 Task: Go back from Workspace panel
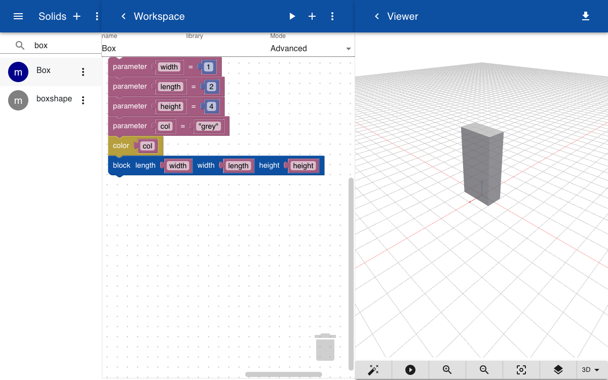click(x=123, y=16)
